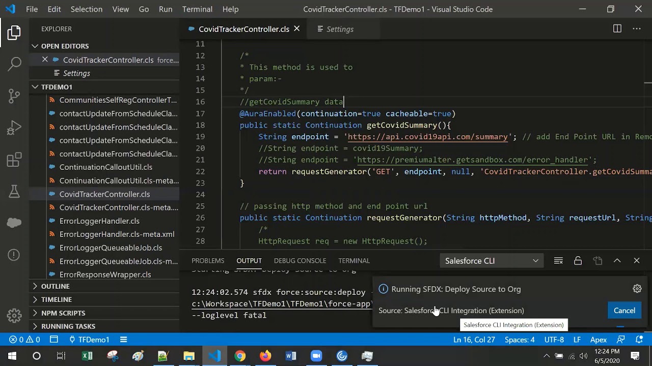Open the Salesforce CLI output channel dropdown

pos(492,261)
